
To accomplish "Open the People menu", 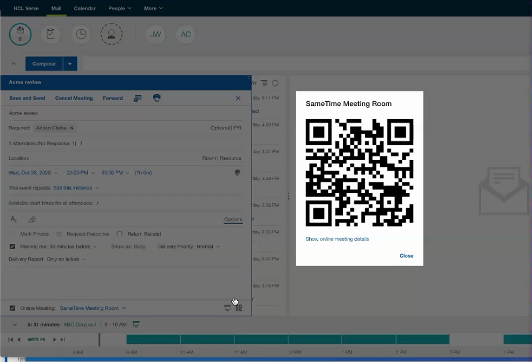I will pyautogui.click(x=119, y=9).
